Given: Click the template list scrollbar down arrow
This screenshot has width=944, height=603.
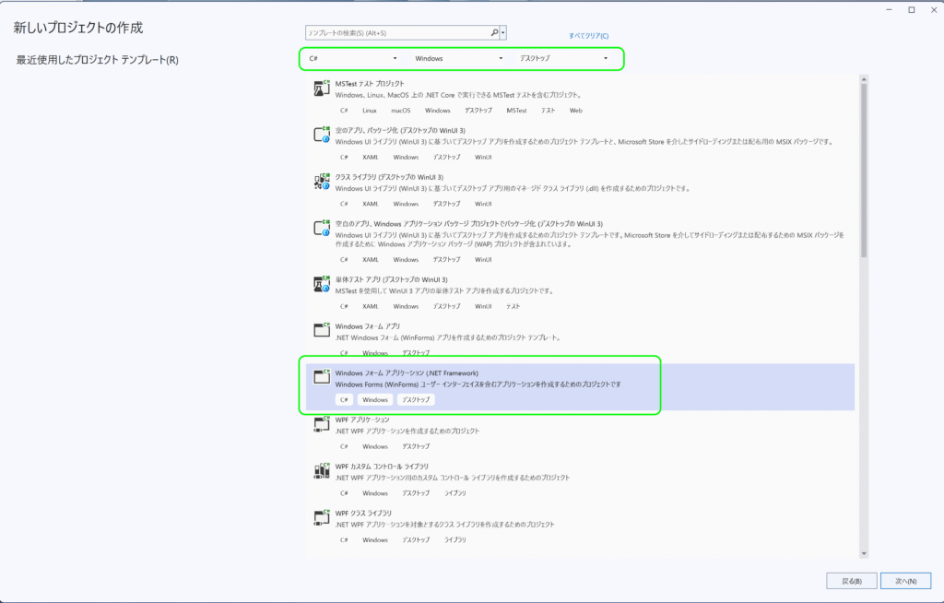Looking at the screenshot, I should (x=864, y=553).
